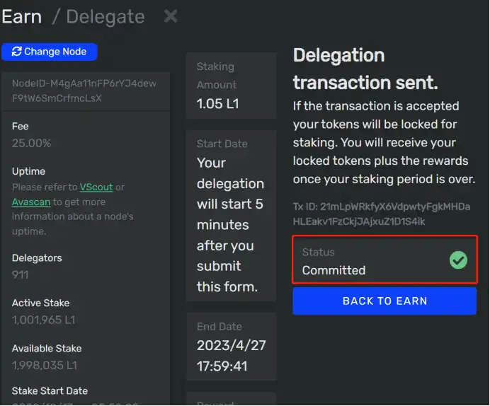The width and height of the screenshot is (490, 406).
Task: Click the green Committed checkmark icon
Action: click(458, 260)
